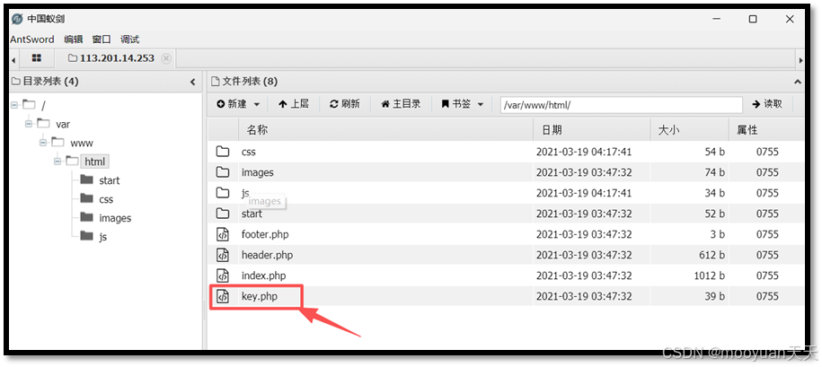Open the 调试 menu

130,39
